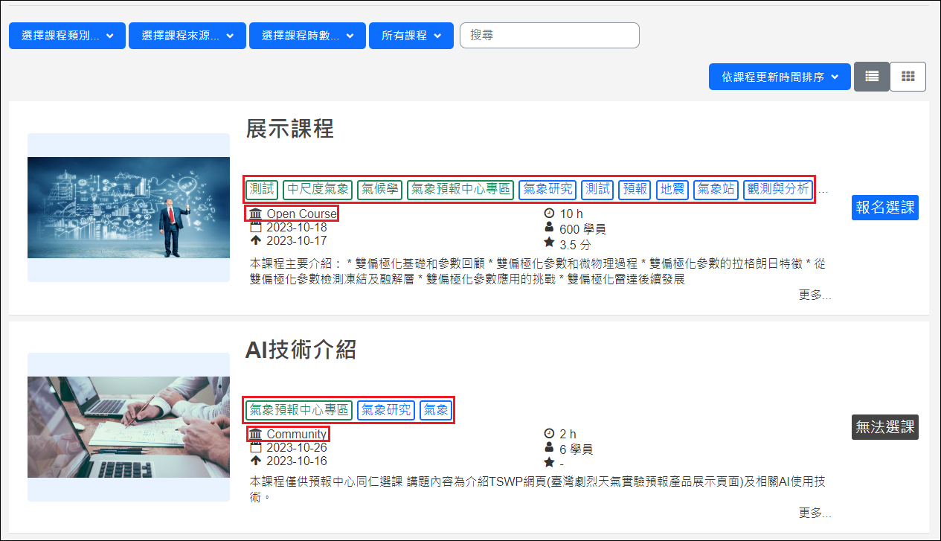
Task: Select the 氣象站 tag
Action: click(x=716, y=189)
